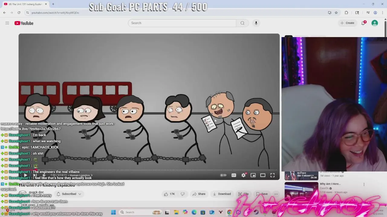
Task: Install the app from the address bar
Action: (x=330, y=13)
